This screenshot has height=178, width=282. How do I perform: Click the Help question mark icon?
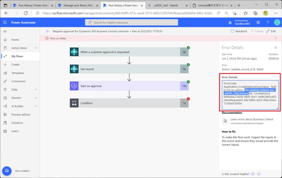pos(267,23)
